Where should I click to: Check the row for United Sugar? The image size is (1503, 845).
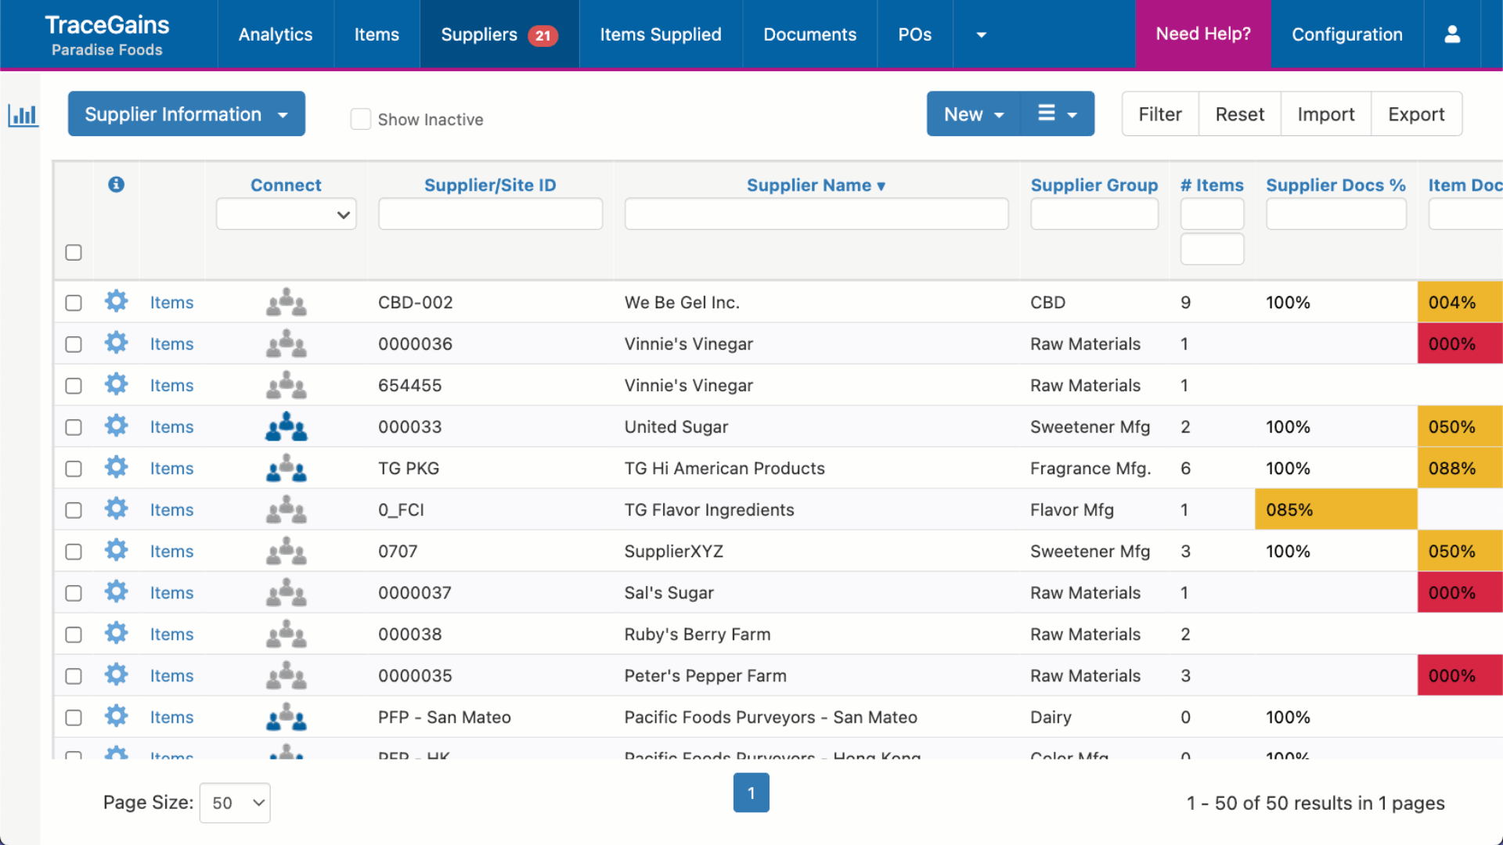(74, 427)
